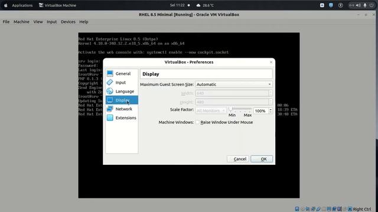Open the Input preferences section

click(122, 82)
